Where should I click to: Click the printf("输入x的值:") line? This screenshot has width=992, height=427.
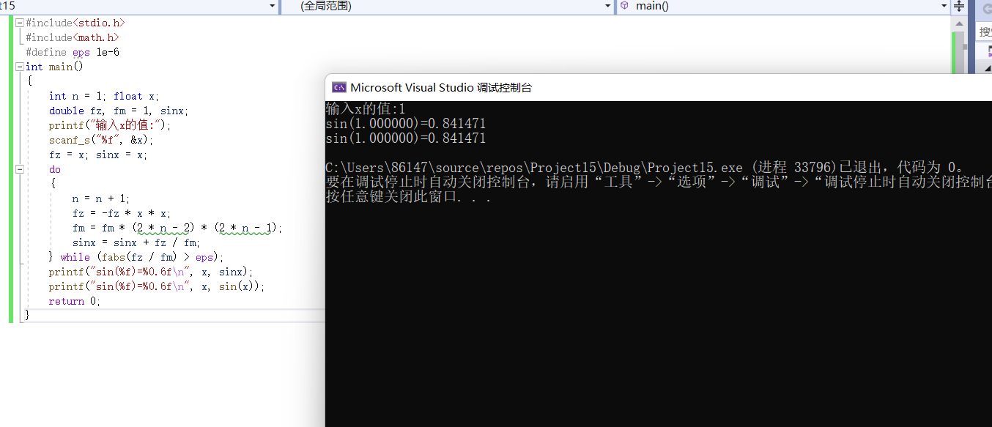pos(110,125)
